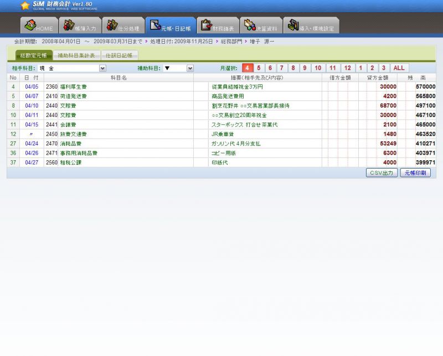Open the 04/05 date entry link
This screenshot has height=356, width=443.
32,87
